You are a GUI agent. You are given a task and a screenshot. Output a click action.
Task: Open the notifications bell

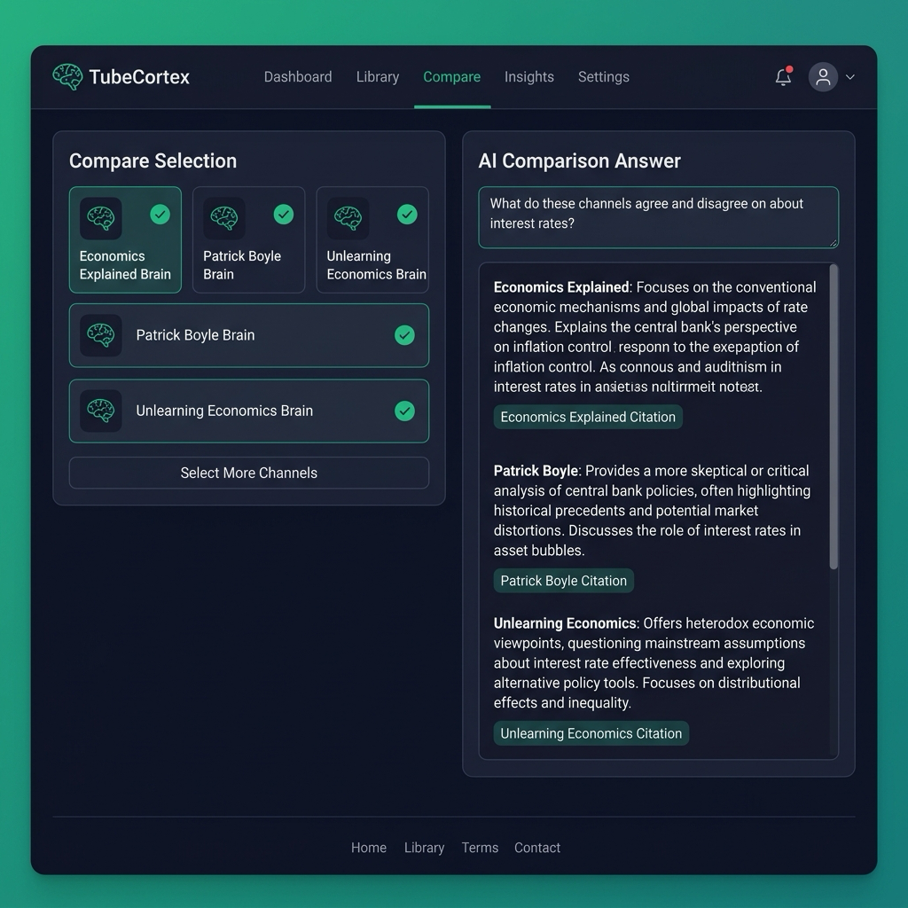pyautogui.click(x=784, y=76)
